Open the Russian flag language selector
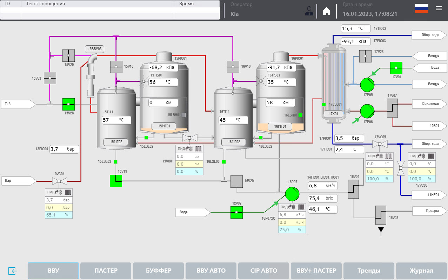The width and height of the screenshot is (448, 280). (x=421, y=8)
